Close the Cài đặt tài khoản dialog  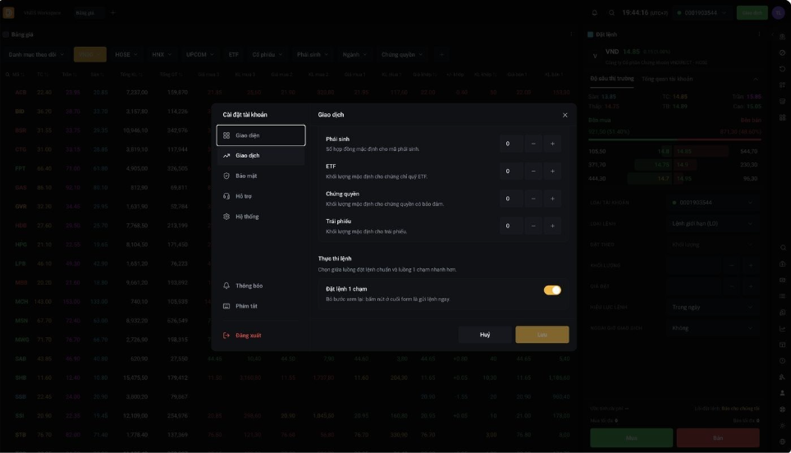(565, 115)
